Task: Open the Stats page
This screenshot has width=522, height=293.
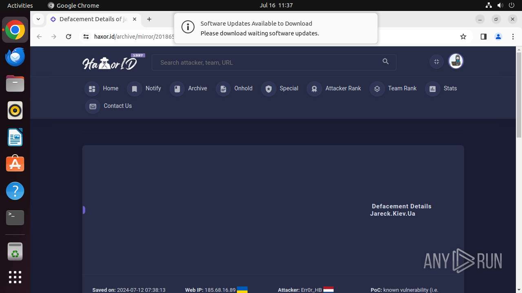Action: (441, 89)
